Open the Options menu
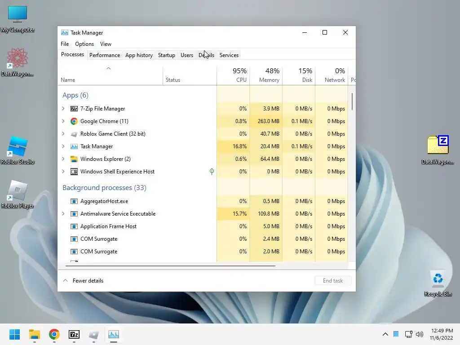This screenshot has width=460, height=345. click(84, 44)
